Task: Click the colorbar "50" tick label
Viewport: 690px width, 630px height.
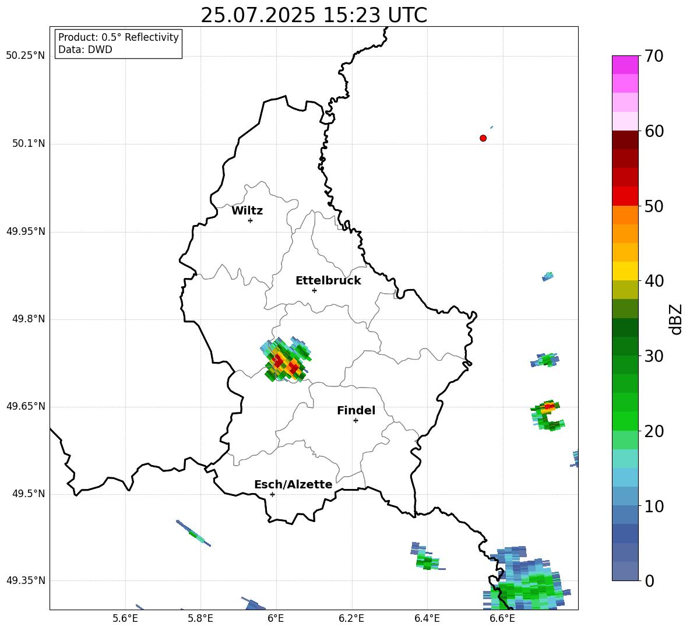Action: [654, 206]
